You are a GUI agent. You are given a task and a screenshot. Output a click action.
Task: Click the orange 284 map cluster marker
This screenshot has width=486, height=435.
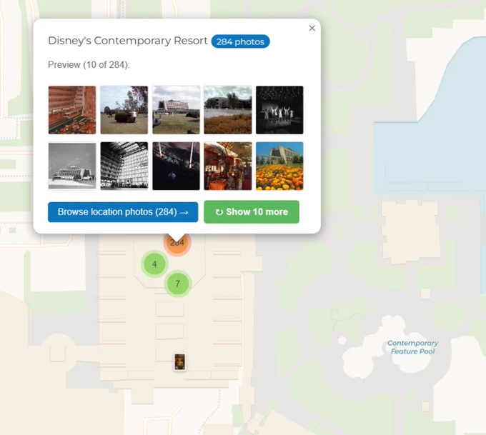(x=177, y=244)
